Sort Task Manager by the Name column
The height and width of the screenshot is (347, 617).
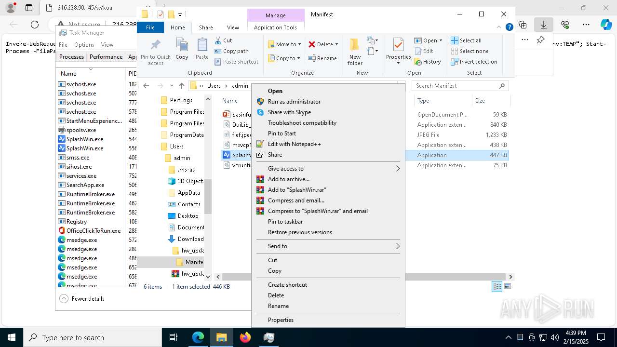pyautogui.click(x=90, y=74)
